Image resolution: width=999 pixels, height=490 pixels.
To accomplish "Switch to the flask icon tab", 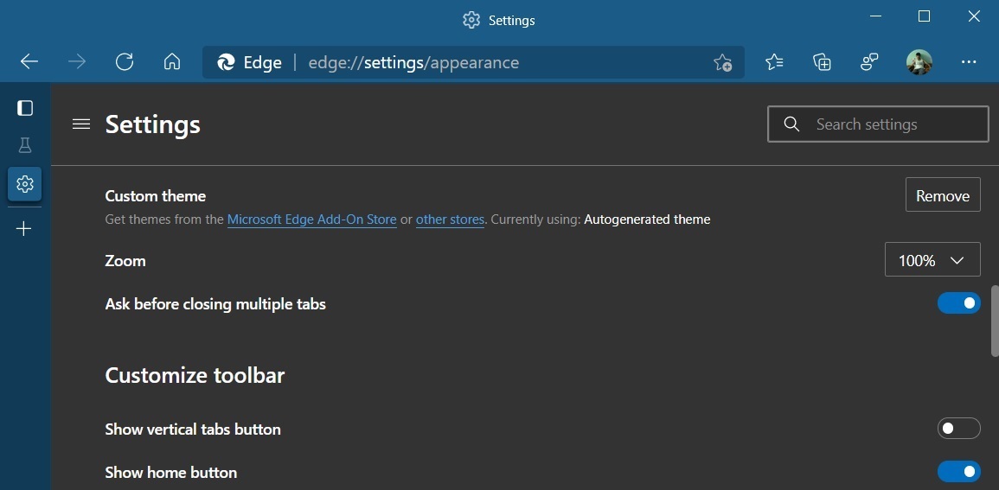I will 25,145.
